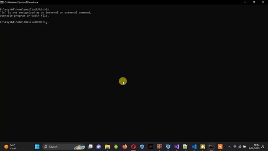
Task: Launch Visual Studio (purple) from taskbar
Action: [177, 147]
